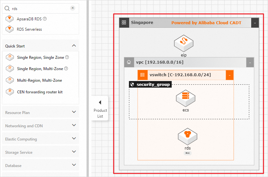Image resolution: width=268 pixels, height=177 pixels.
Task: Select Single Region, Multi-Zone icon
Action: [x=10, y=68]
